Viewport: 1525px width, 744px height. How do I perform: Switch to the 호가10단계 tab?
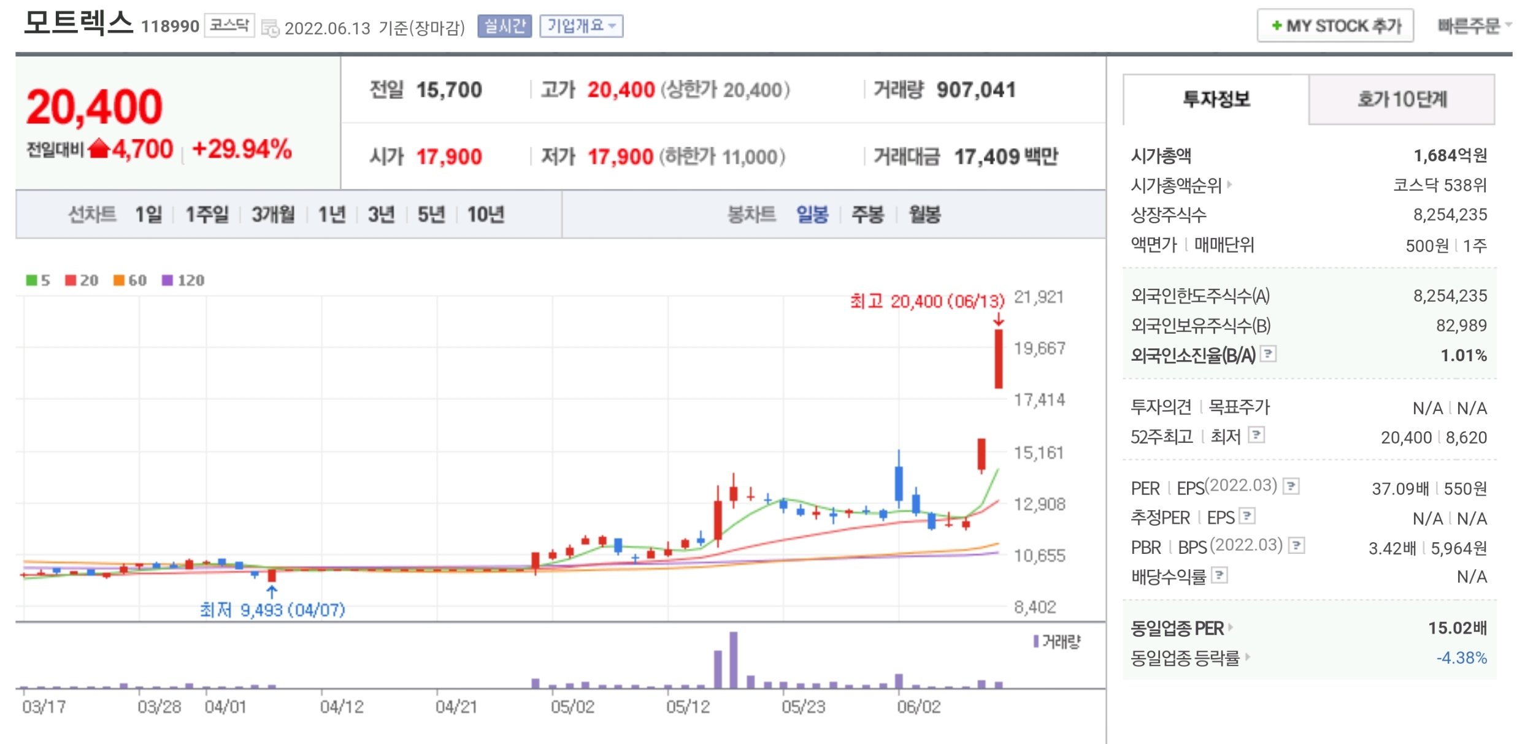tap(1402, 99)
